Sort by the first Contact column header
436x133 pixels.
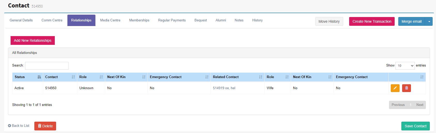click(60, 77)
